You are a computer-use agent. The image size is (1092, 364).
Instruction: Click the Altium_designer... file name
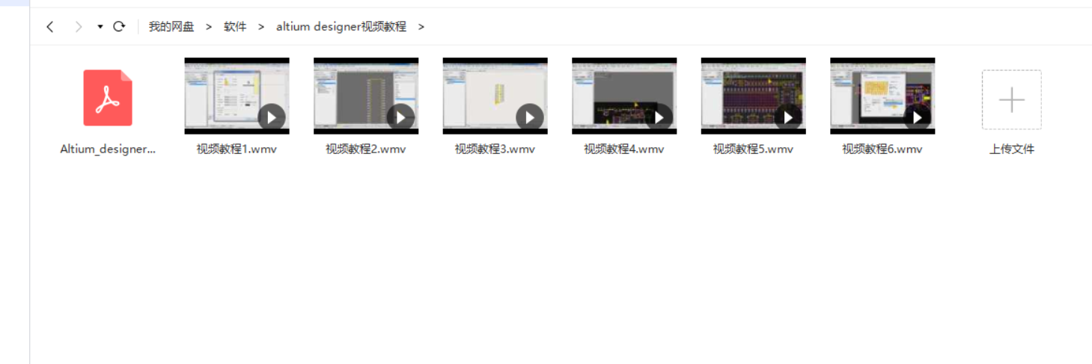[108, 149]
